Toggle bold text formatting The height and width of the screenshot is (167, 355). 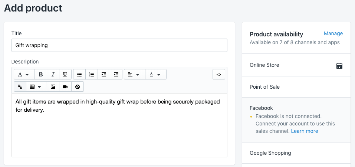pyautogui.click(x=41, y=75)
